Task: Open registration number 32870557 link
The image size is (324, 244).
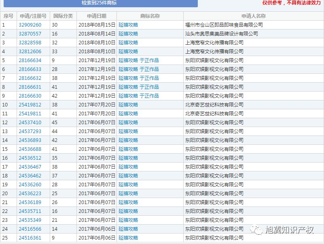Action: click(x=30, y=34)
